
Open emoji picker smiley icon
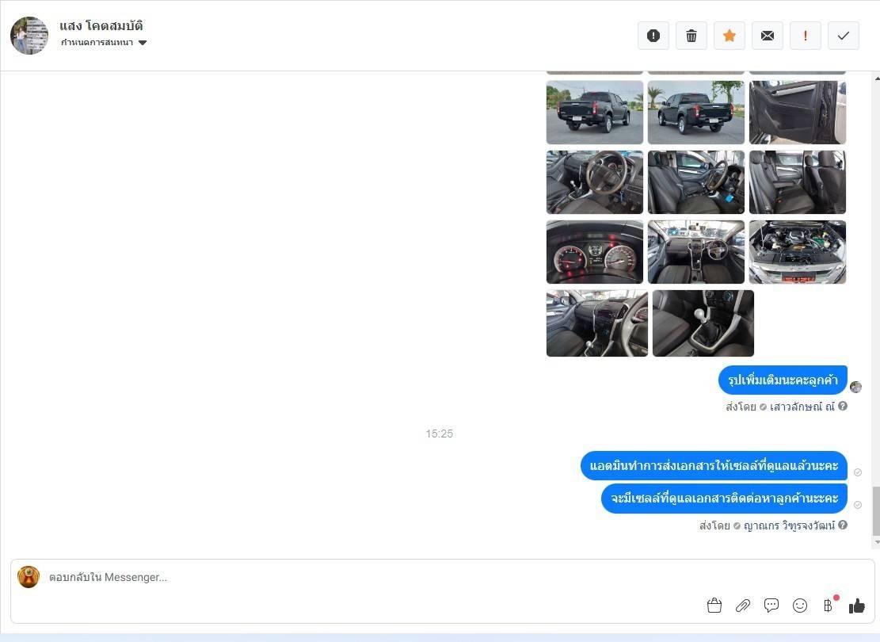pos(800,606)
